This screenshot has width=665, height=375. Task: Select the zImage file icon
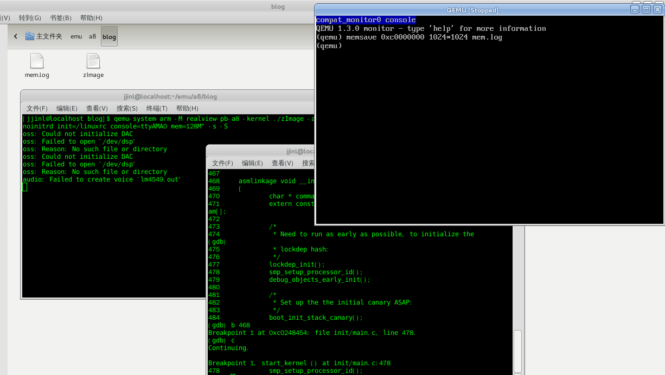[x=93, y=61]
